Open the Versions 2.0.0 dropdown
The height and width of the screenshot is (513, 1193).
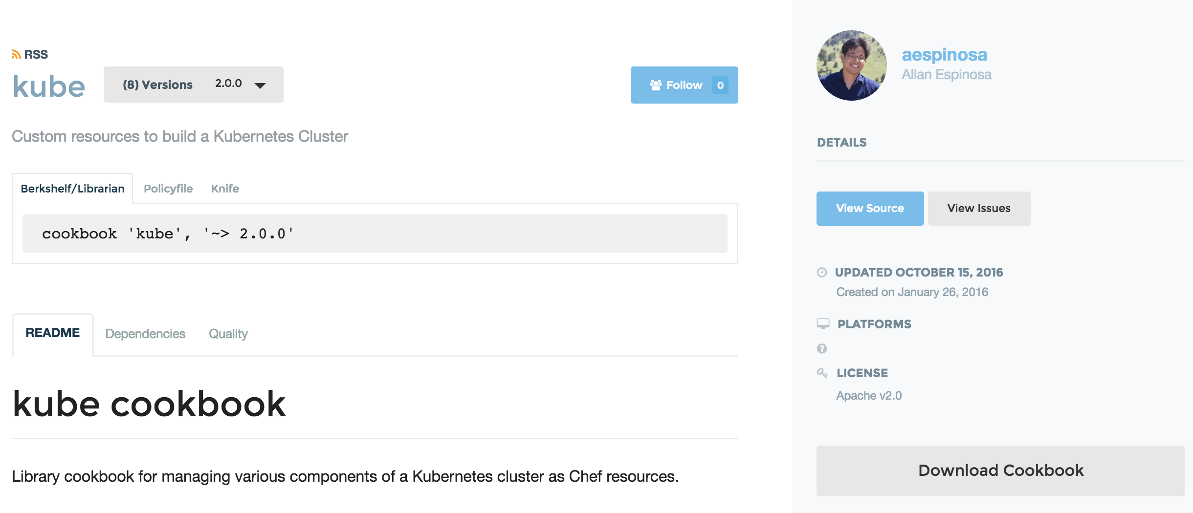193,85
